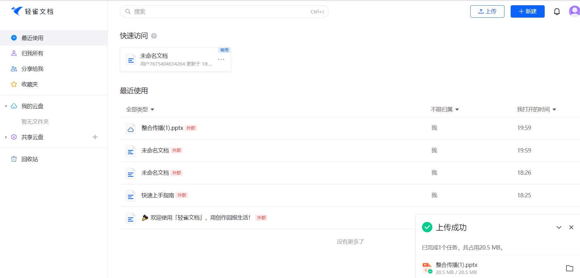
Task: Open 收藏夹 in sidebar
Action: tap(54, 84)
